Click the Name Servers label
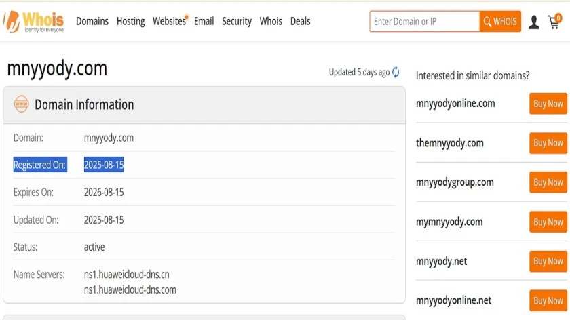The image size is (570, 320). [39, 274]
